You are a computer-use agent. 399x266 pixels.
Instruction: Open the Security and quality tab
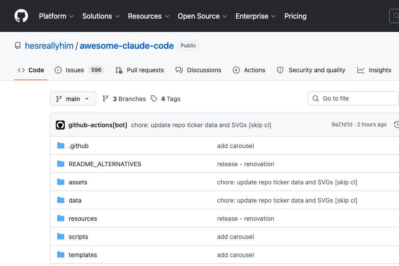coord(311,70)
